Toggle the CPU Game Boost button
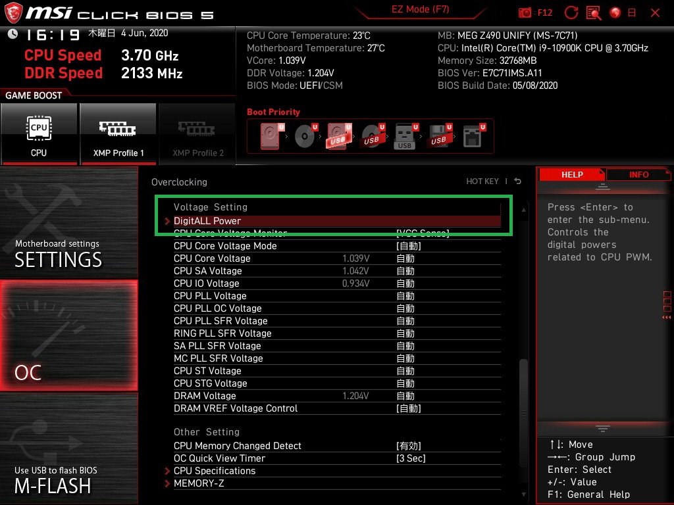674x505 pixels. point(39,133)
